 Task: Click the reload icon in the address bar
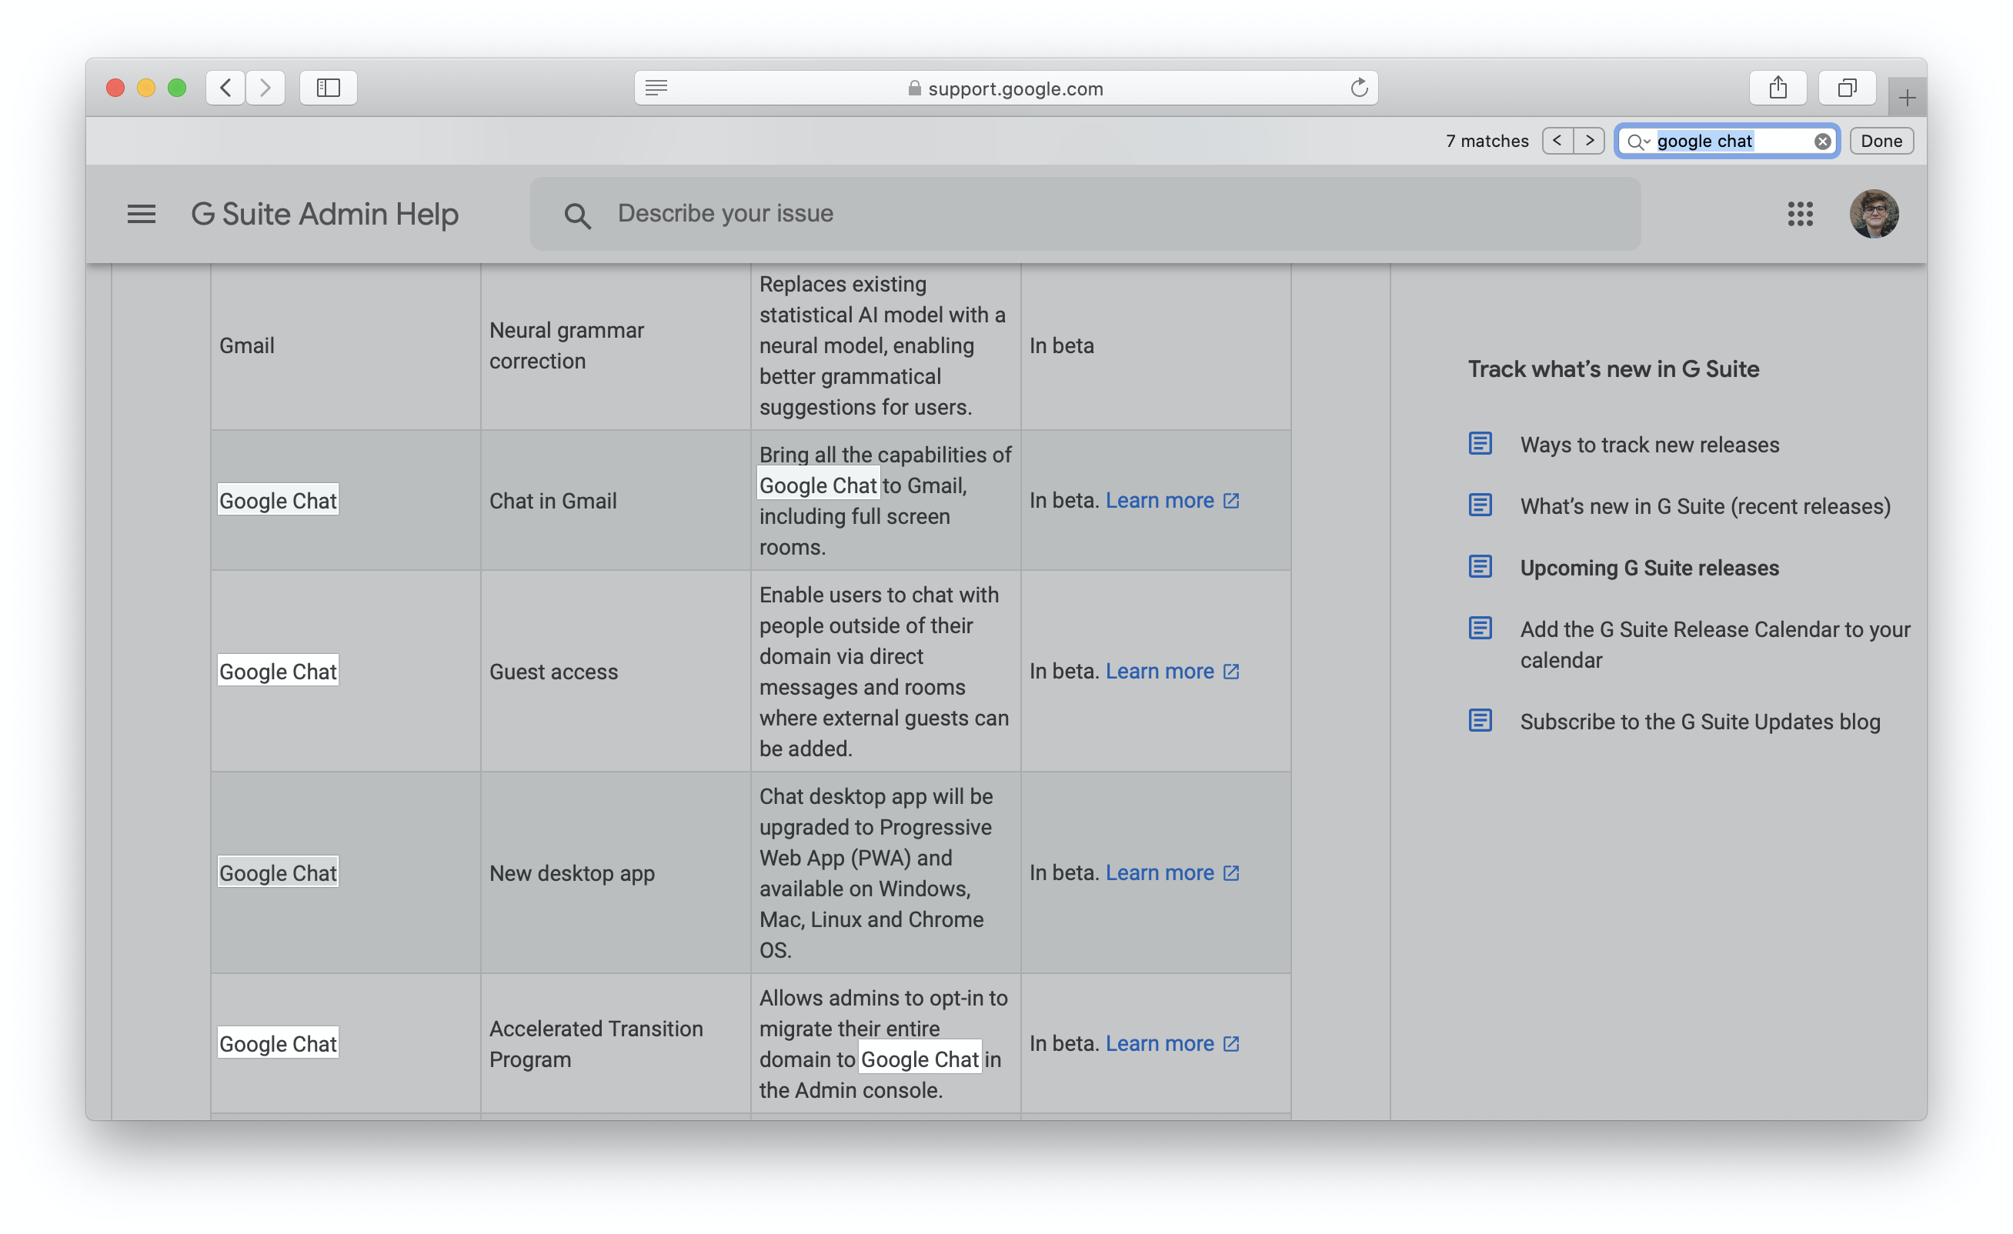(1359, 88)
